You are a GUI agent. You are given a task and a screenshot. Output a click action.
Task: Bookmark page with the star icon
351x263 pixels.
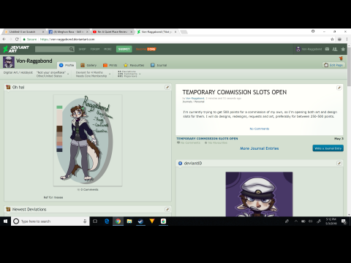point(332,39)
